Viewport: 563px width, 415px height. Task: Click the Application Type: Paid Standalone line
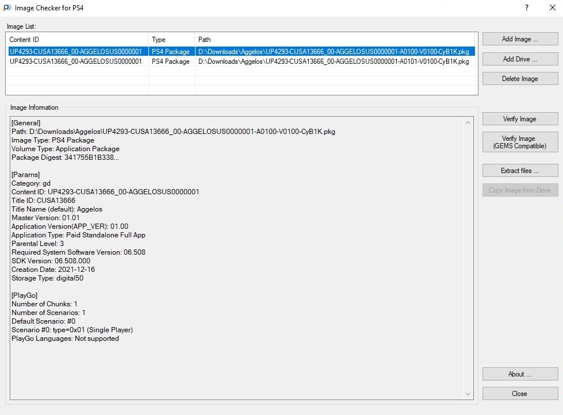[78, 235]
